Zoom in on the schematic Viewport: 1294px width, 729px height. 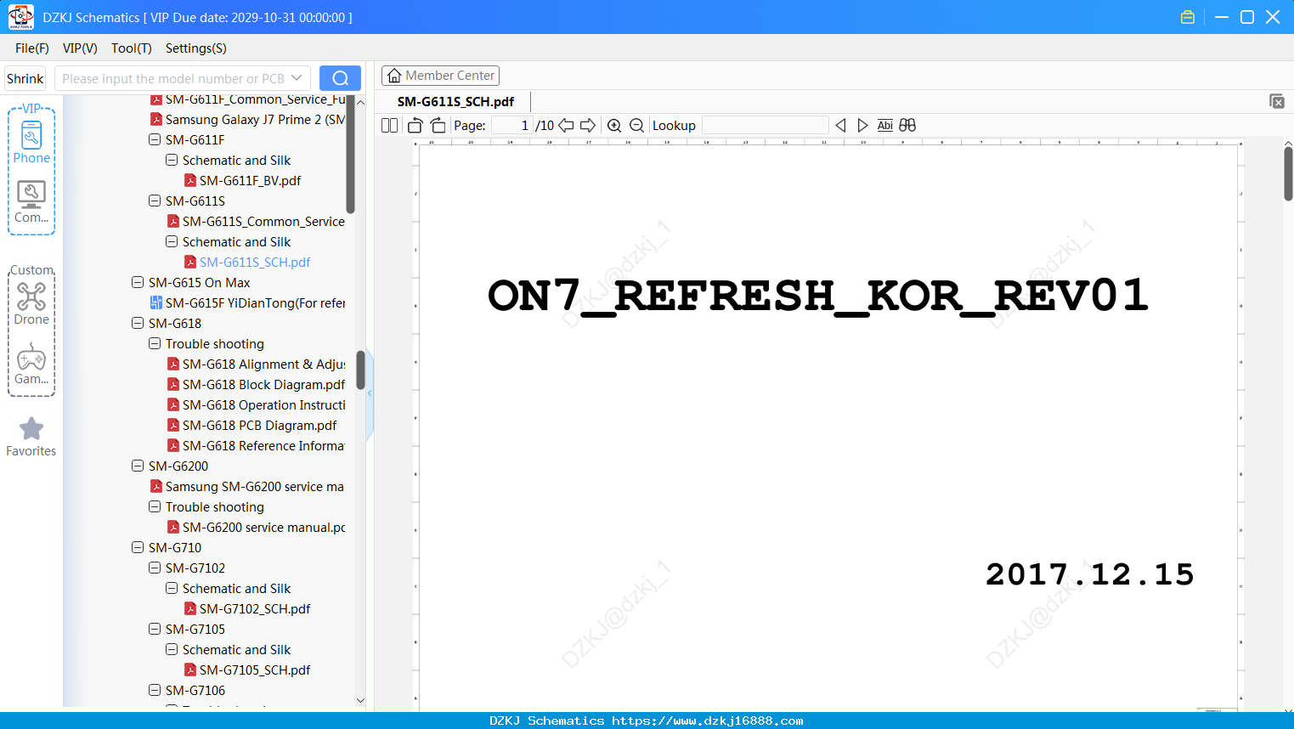[x=614, y=126]
